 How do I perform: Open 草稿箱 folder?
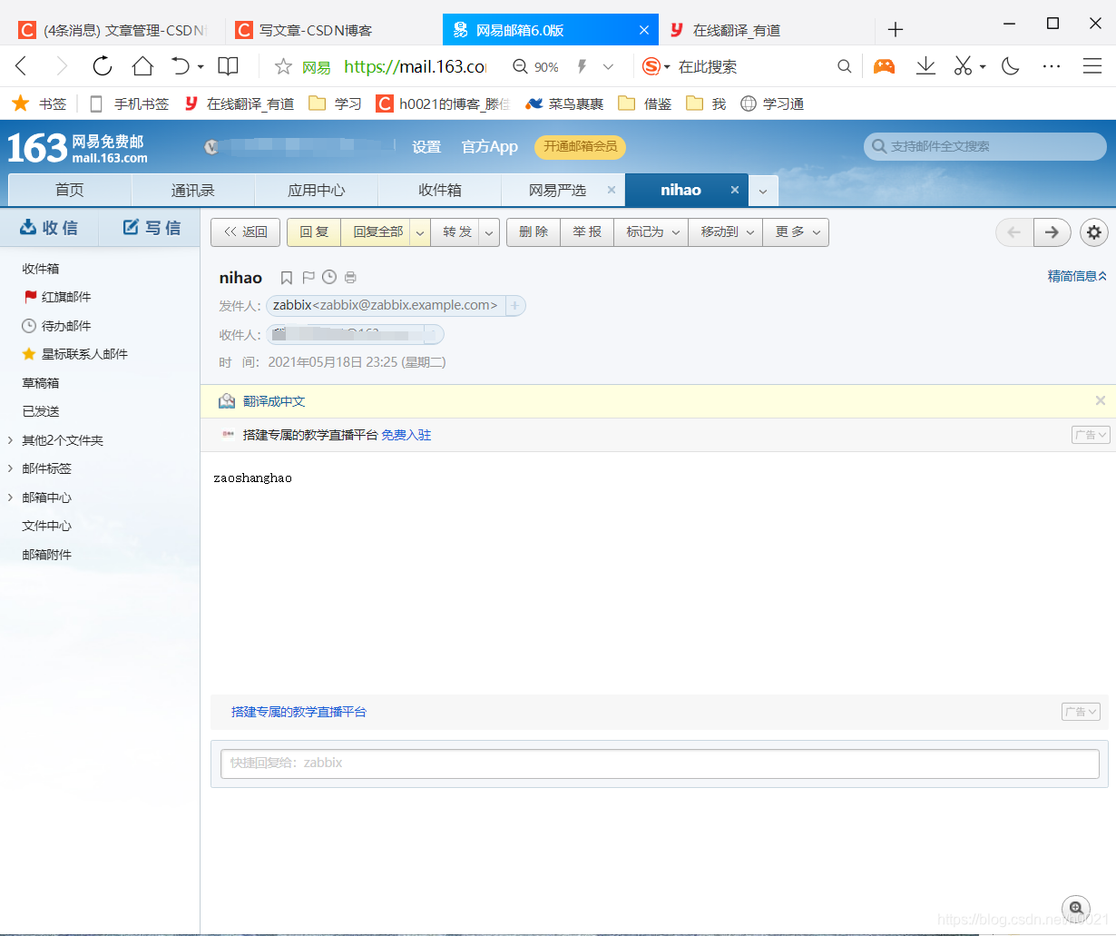[x=41, y=383]
